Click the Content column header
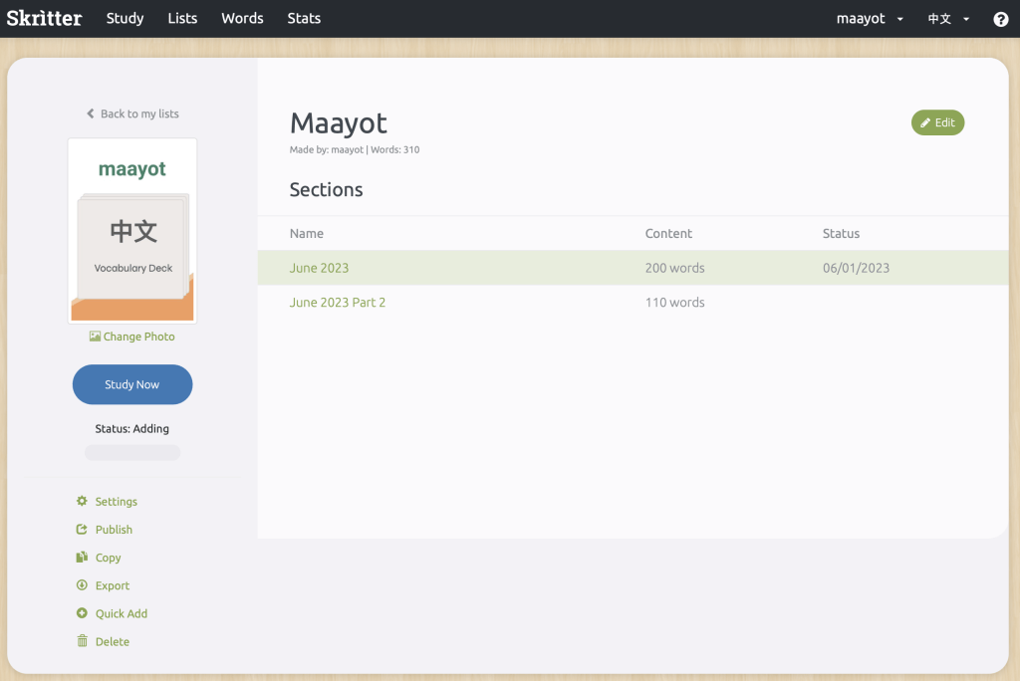Viewport: 1020px width, 681px height. point(668,234)
